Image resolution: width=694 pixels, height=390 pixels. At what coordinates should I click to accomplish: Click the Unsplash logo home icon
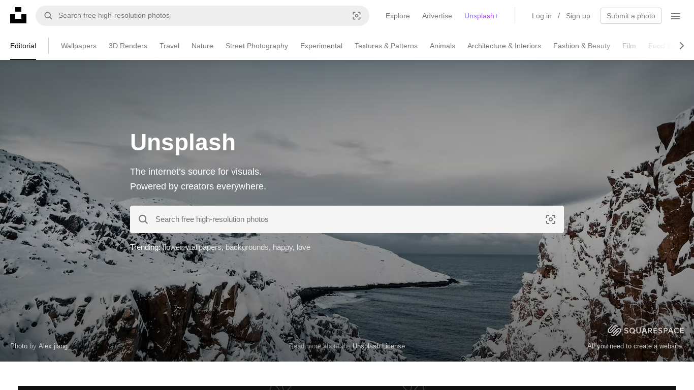[x=18, y=15]
